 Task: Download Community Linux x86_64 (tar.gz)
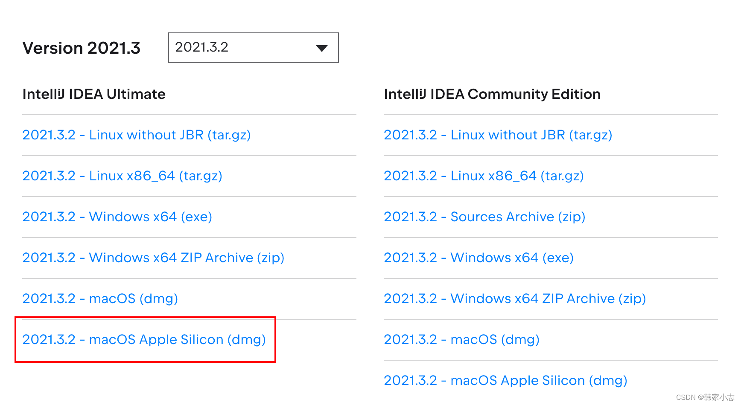pos(484,176)
